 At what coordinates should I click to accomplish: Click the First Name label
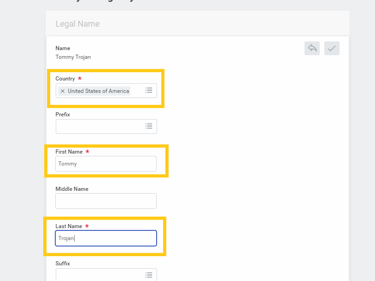coord(69,152)
